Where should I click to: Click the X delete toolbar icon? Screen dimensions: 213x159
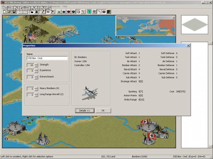53,12
